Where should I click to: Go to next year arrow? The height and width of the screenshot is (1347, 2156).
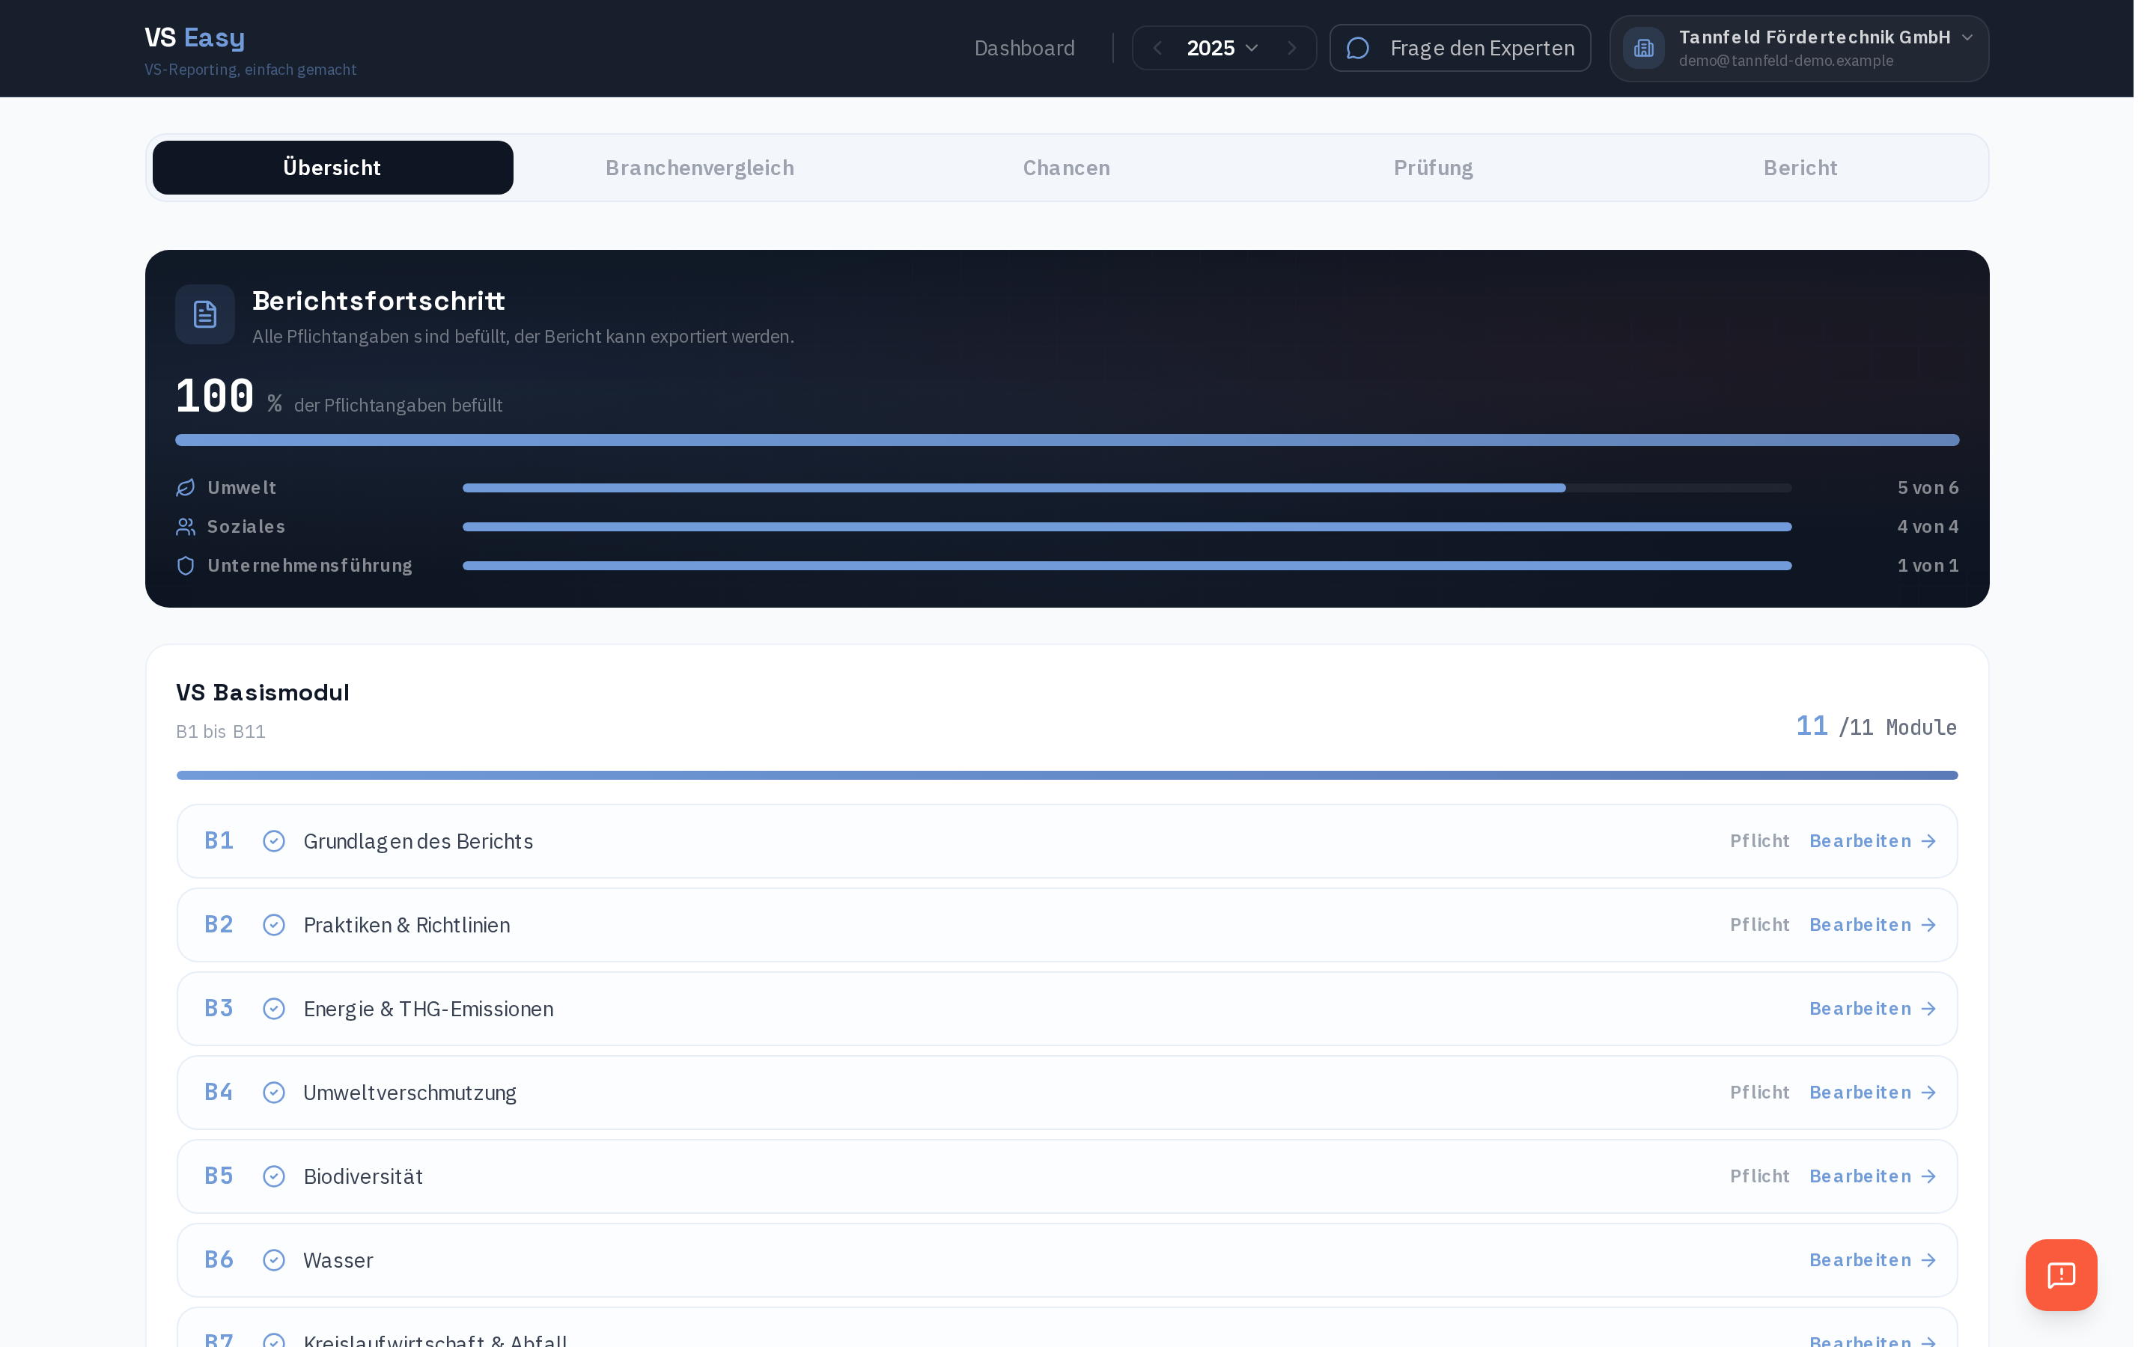coord(1292,48)
